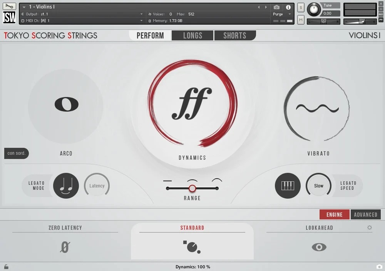The width and height of the screenshot is (385, 271).
Task: Expand the instrument name dropdown arrow
Action: pos(24,7)
